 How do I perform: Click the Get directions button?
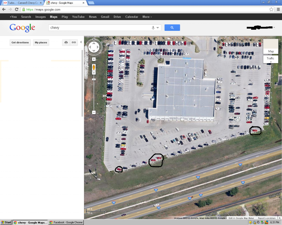(x=20, y=43)
